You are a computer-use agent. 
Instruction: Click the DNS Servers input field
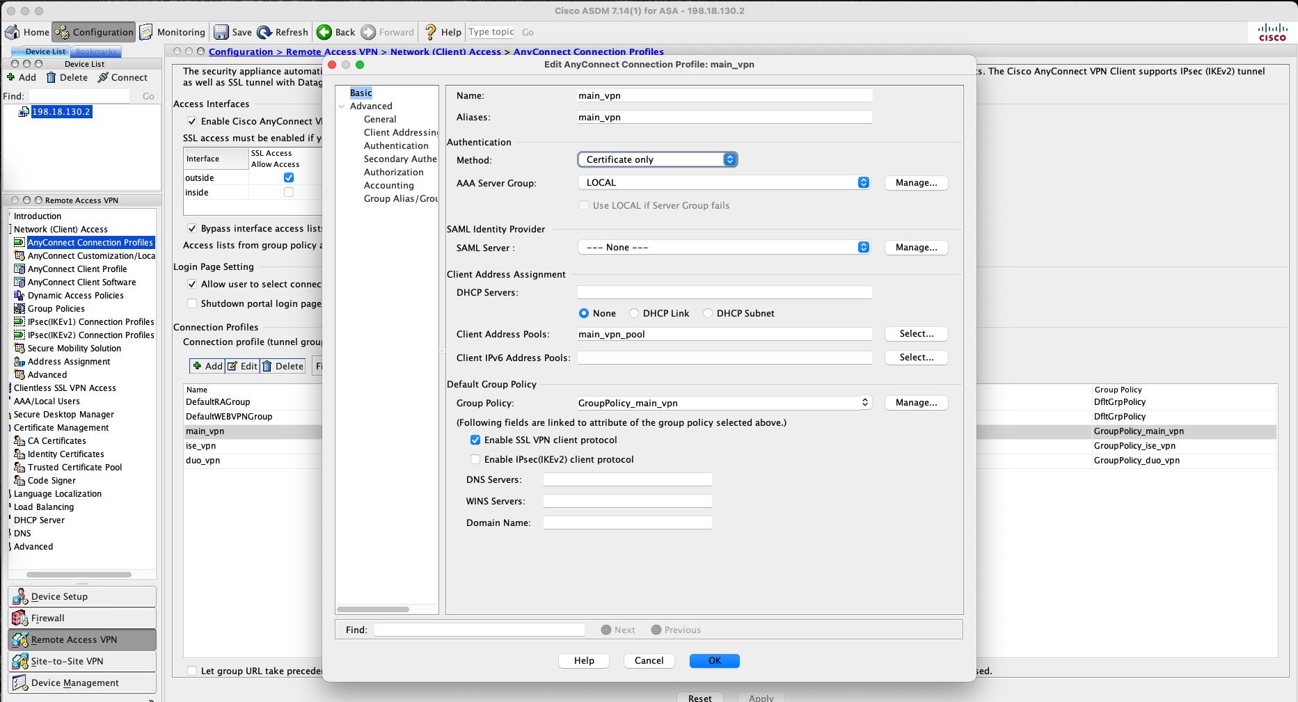click(x=627, y=479)
